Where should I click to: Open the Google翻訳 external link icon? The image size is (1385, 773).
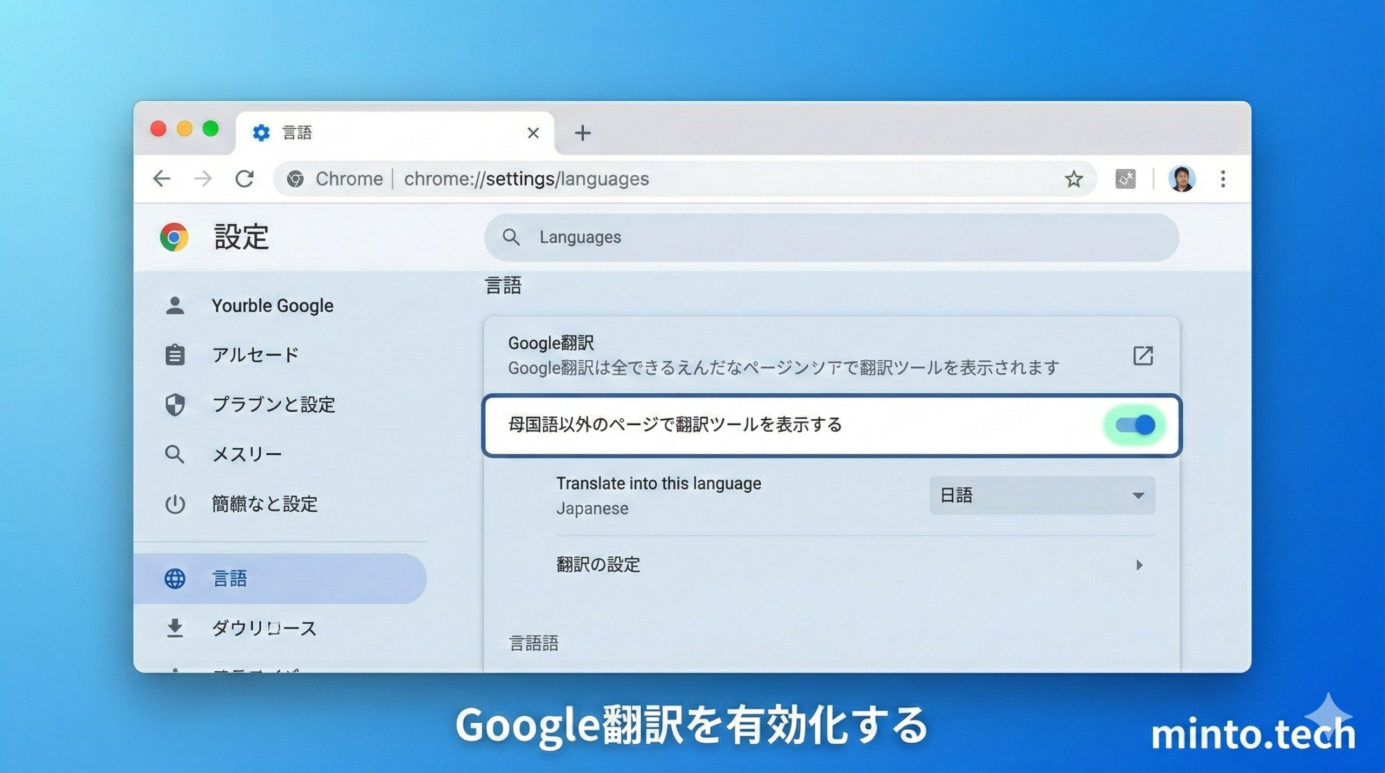pos(1143,355)
